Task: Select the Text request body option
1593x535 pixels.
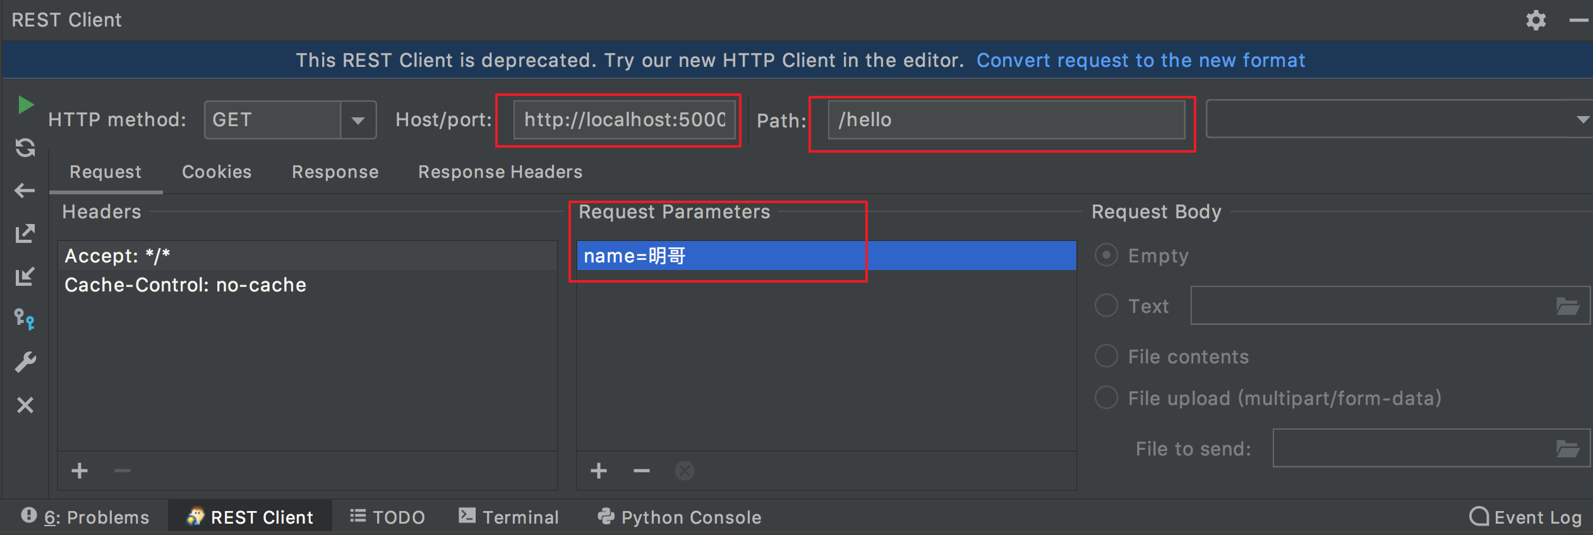Action: 1107,305
